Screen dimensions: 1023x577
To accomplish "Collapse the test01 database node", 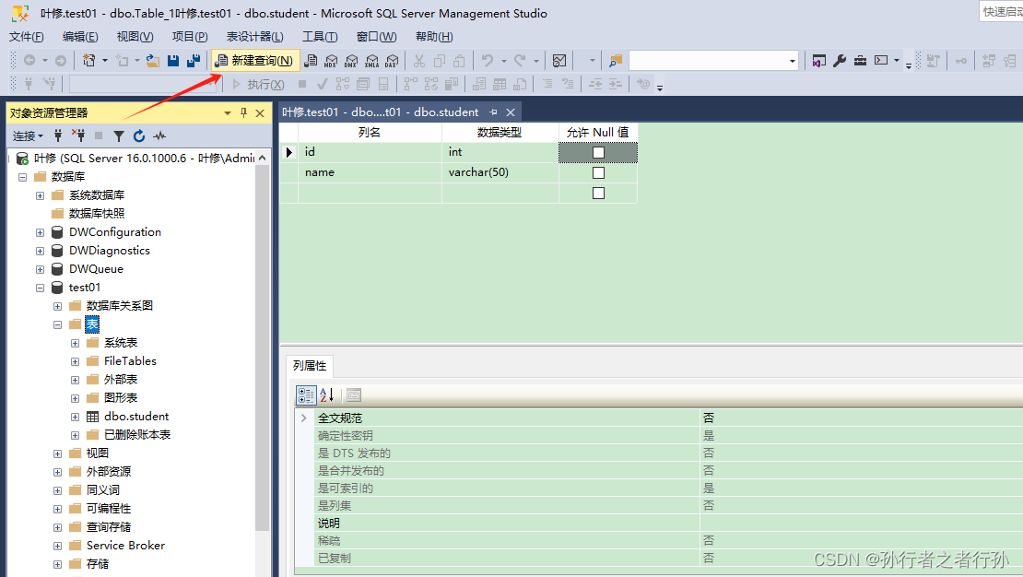I will [x=40, y=287].
